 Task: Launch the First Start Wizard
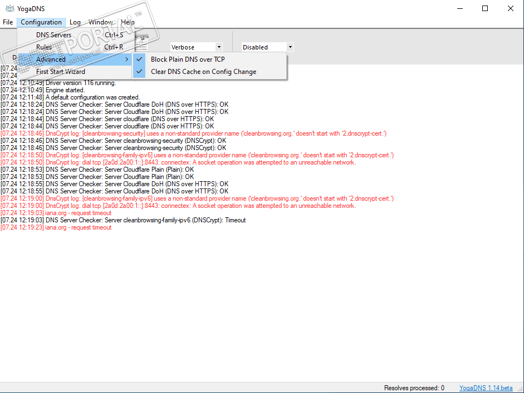[x=75, y=72]
